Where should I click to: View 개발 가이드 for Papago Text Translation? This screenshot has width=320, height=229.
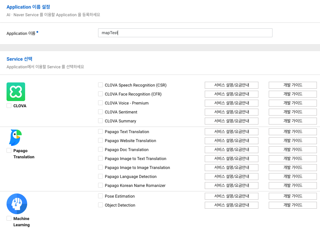tap(293, 132)
